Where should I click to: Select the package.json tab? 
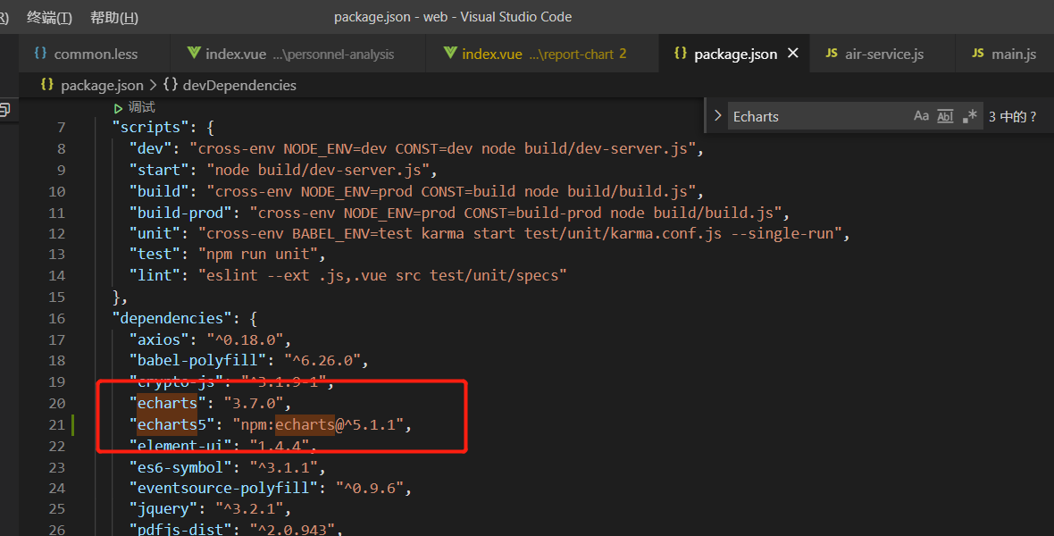coord(735,54)
